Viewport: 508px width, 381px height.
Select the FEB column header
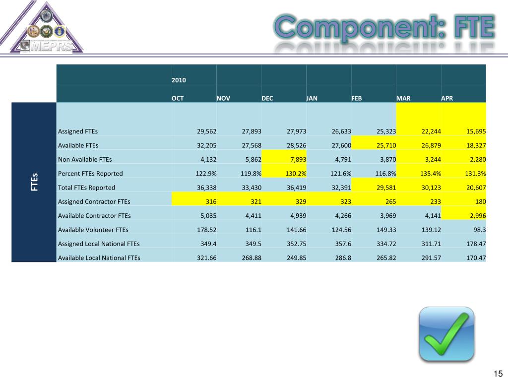[x=356, y=98]
